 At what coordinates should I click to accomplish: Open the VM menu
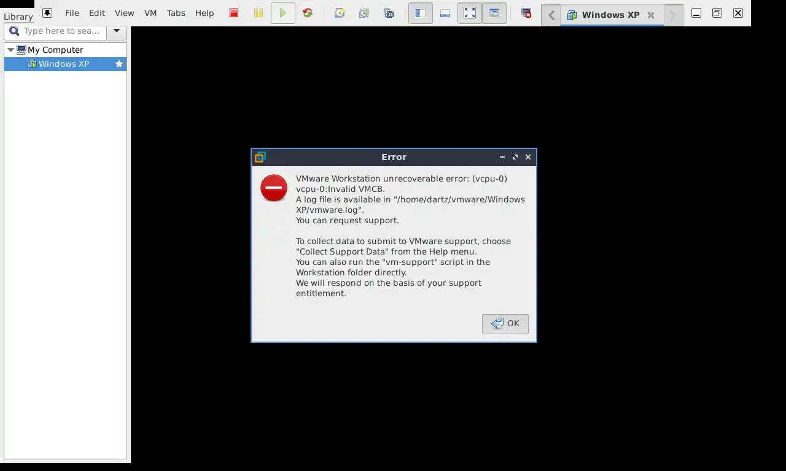point(150,13)
